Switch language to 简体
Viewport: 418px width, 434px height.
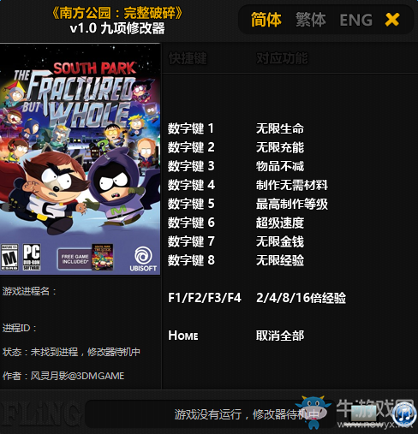266,20
